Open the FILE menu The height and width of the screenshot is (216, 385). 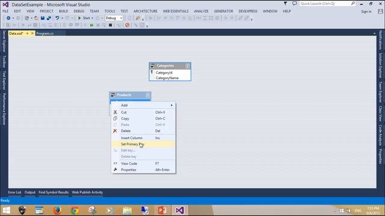(5, 11)
